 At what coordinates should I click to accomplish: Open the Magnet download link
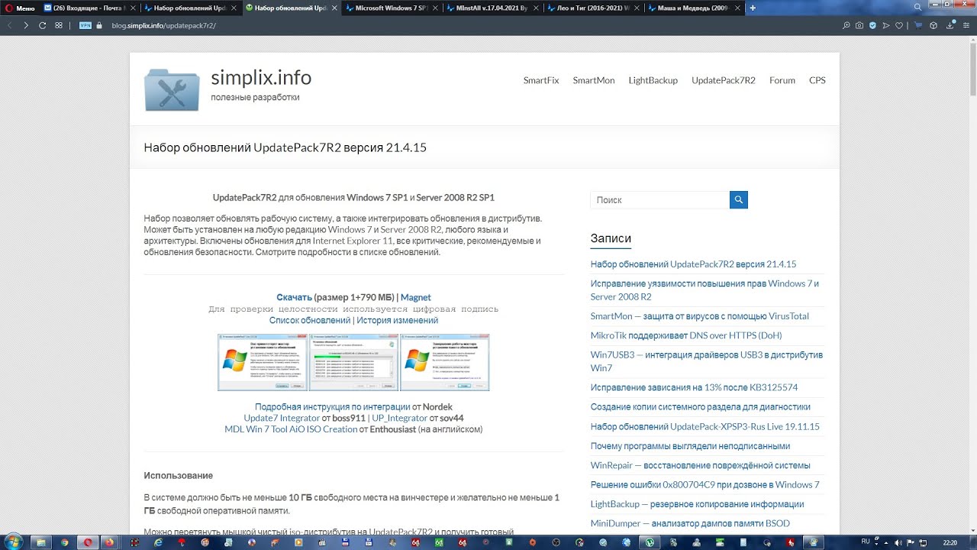416,297
